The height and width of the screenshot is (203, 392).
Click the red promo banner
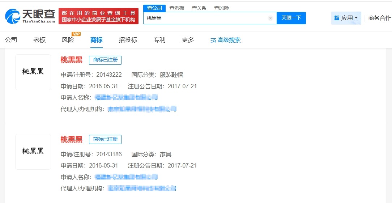click(x=98, y=16)
